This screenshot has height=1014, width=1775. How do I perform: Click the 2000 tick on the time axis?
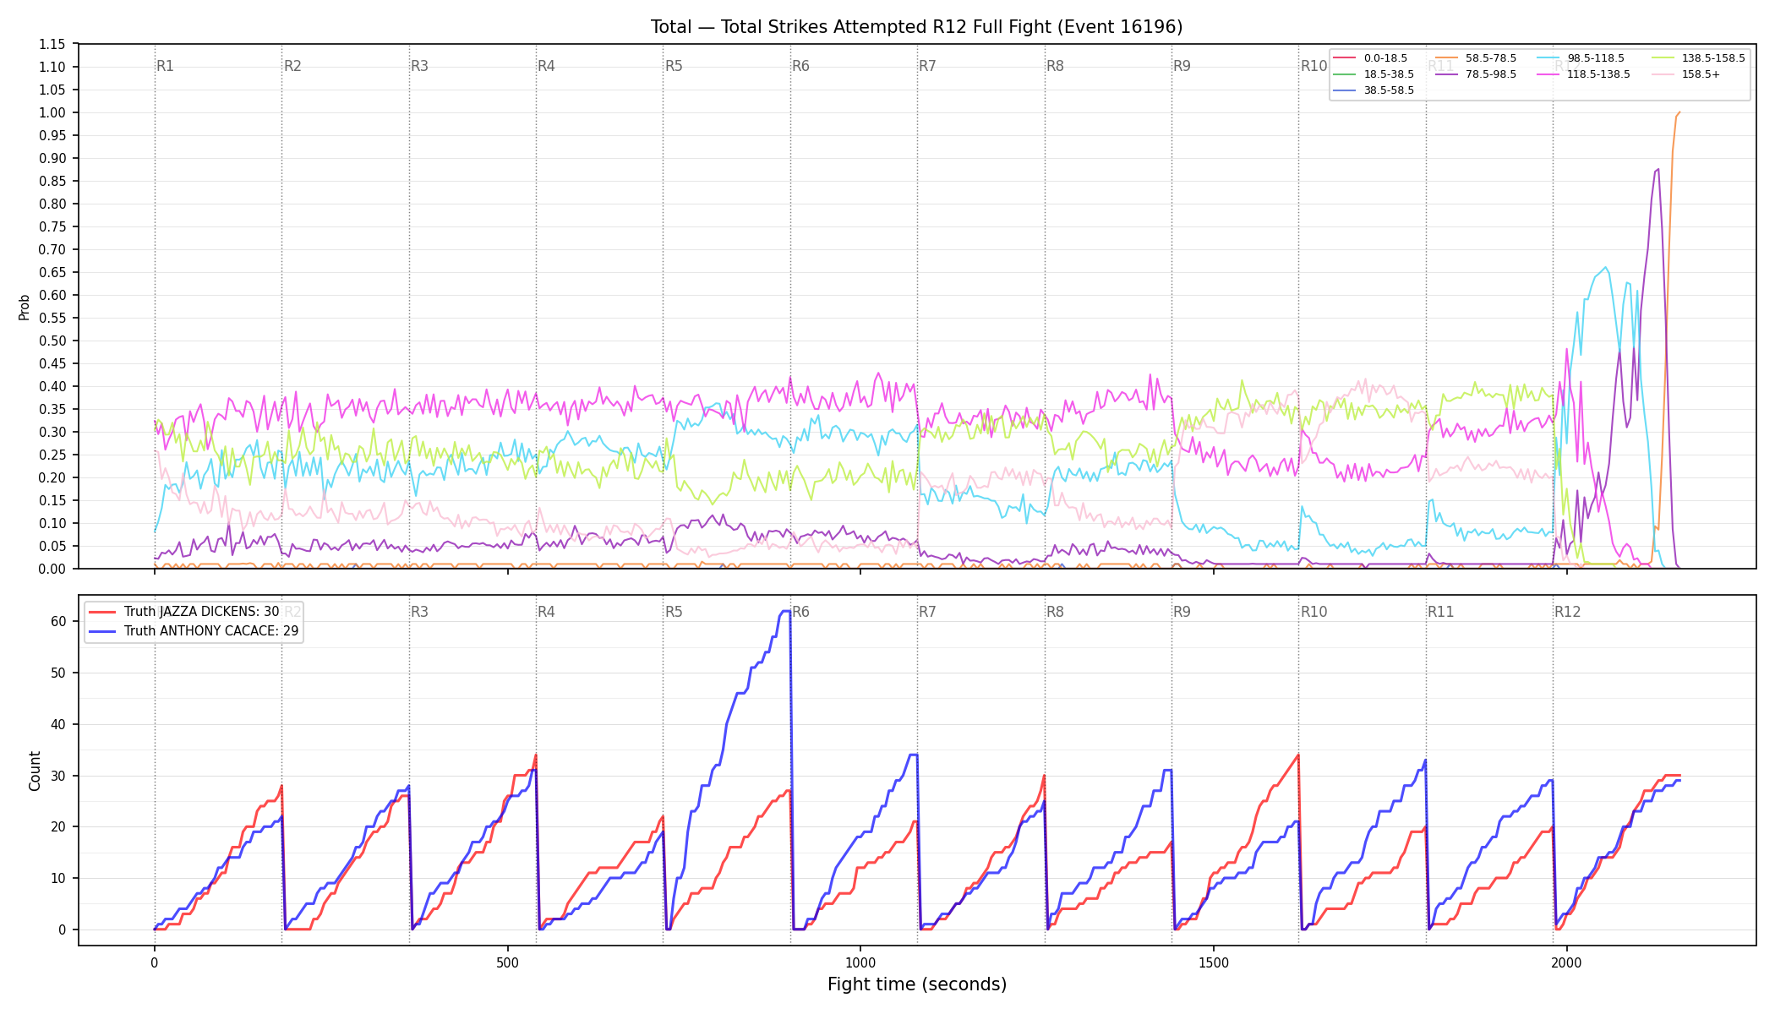pyautogui.click(x=1566, y=962)
